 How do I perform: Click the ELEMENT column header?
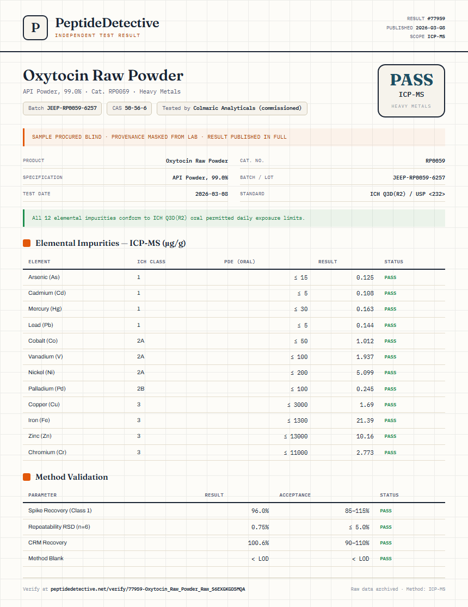39,262
